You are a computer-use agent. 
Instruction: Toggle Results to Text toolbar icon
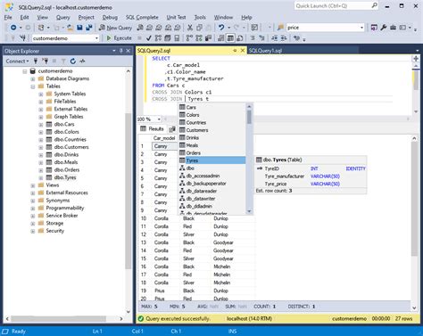pyautogui.click(x=221, y=38)
